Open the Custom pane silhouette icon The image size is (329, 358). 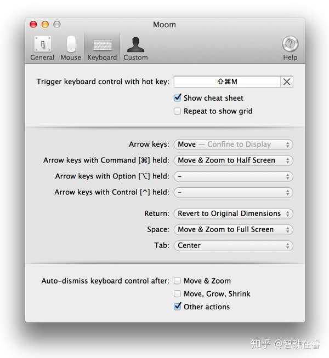coord(135,44)
